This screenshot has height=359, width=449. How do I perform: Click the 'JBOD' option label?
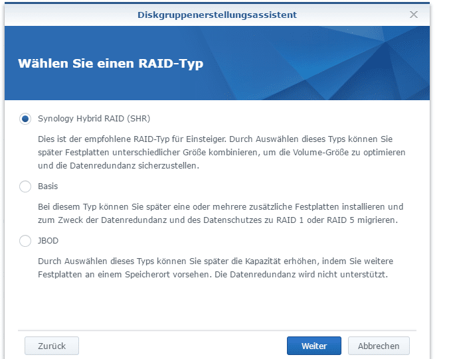coord(48,241)
